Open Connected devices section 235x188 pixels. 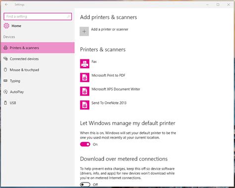[x=38, y=59]
